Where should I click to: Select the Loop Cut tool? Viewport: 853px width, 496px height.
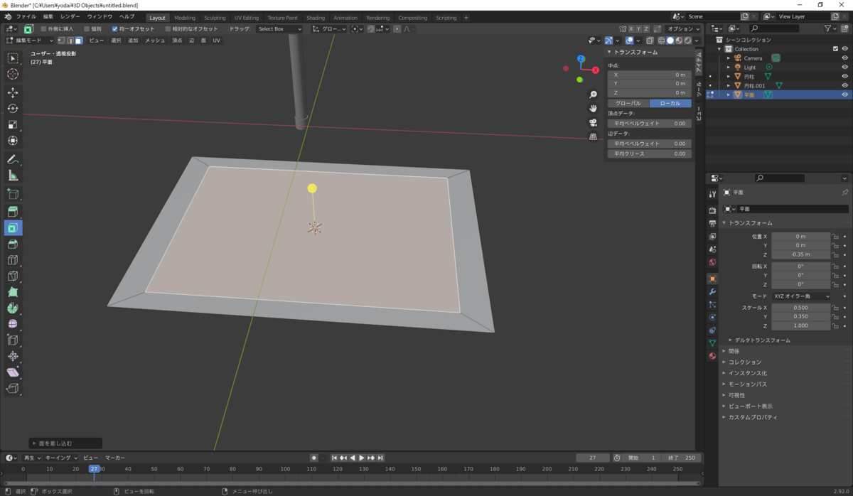point(13,260)
